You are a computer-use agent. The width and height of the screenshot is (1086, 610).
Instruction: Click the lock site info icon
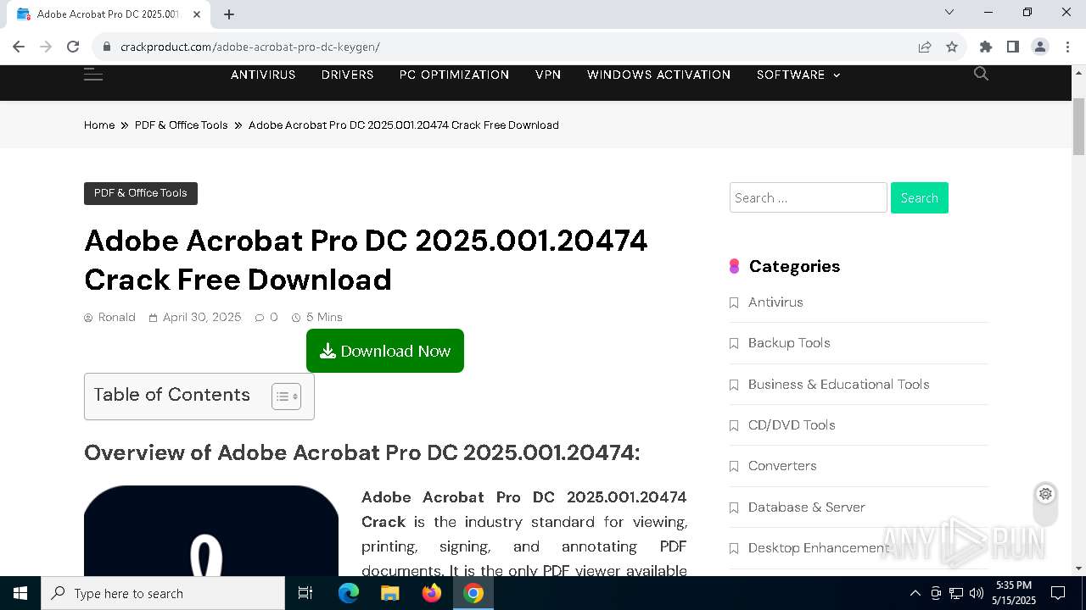[x=107, y=47]
